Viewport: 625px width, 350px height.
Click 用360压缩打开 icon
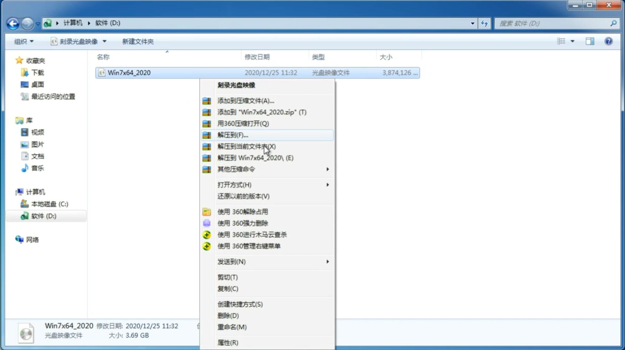tap(206, 123)
